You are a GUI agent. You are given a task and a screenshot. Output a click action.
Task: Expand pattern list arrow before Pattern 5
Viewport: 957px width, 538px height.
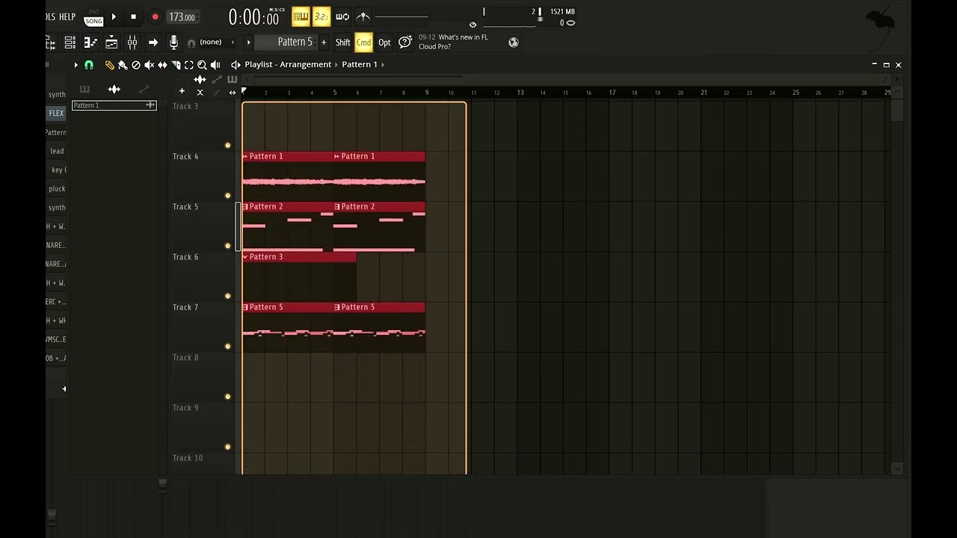click(x=249, y=43)
